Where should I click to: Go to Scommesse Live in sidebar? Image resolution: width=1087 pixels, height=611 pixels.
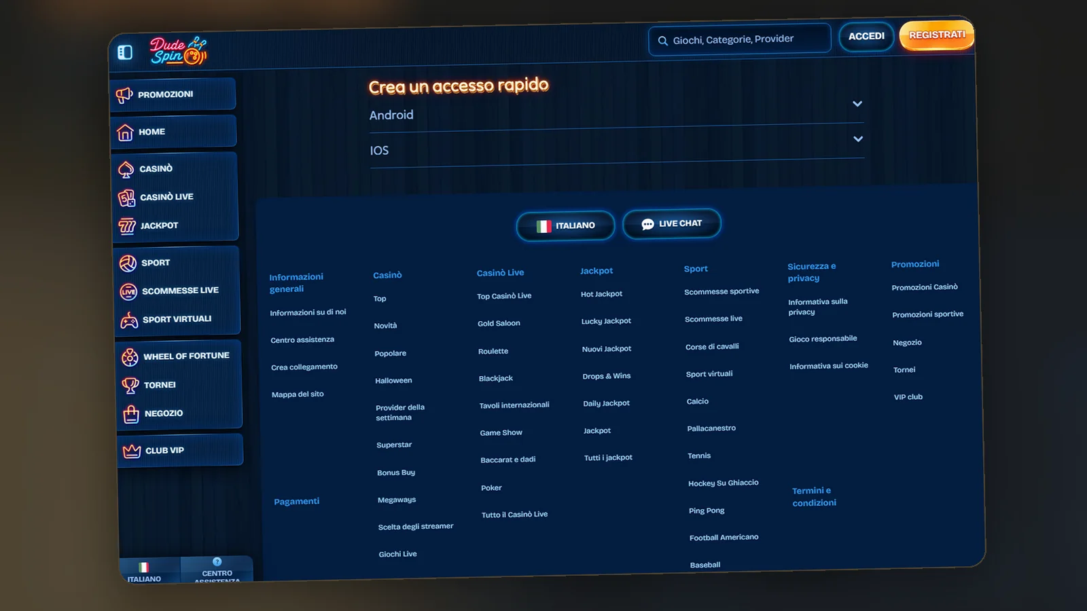coord(177,291)
